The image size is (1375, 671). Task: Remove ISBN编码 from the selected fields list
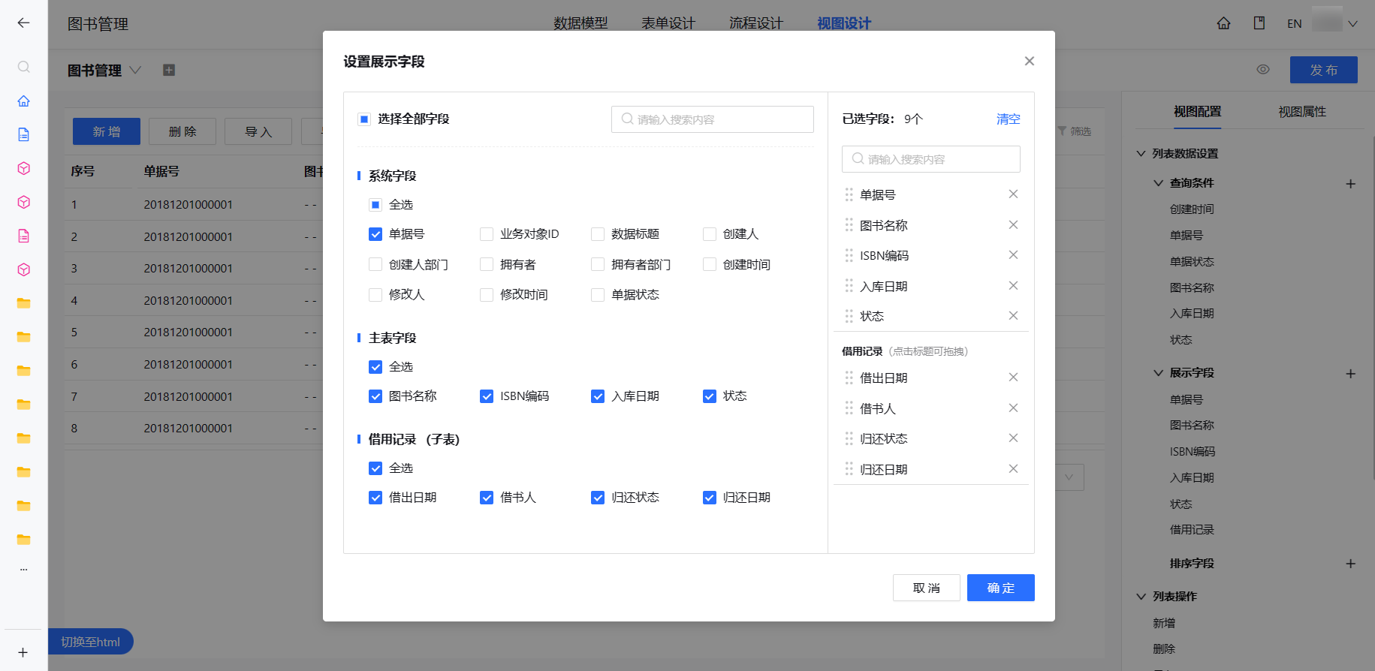[1013, 255]
